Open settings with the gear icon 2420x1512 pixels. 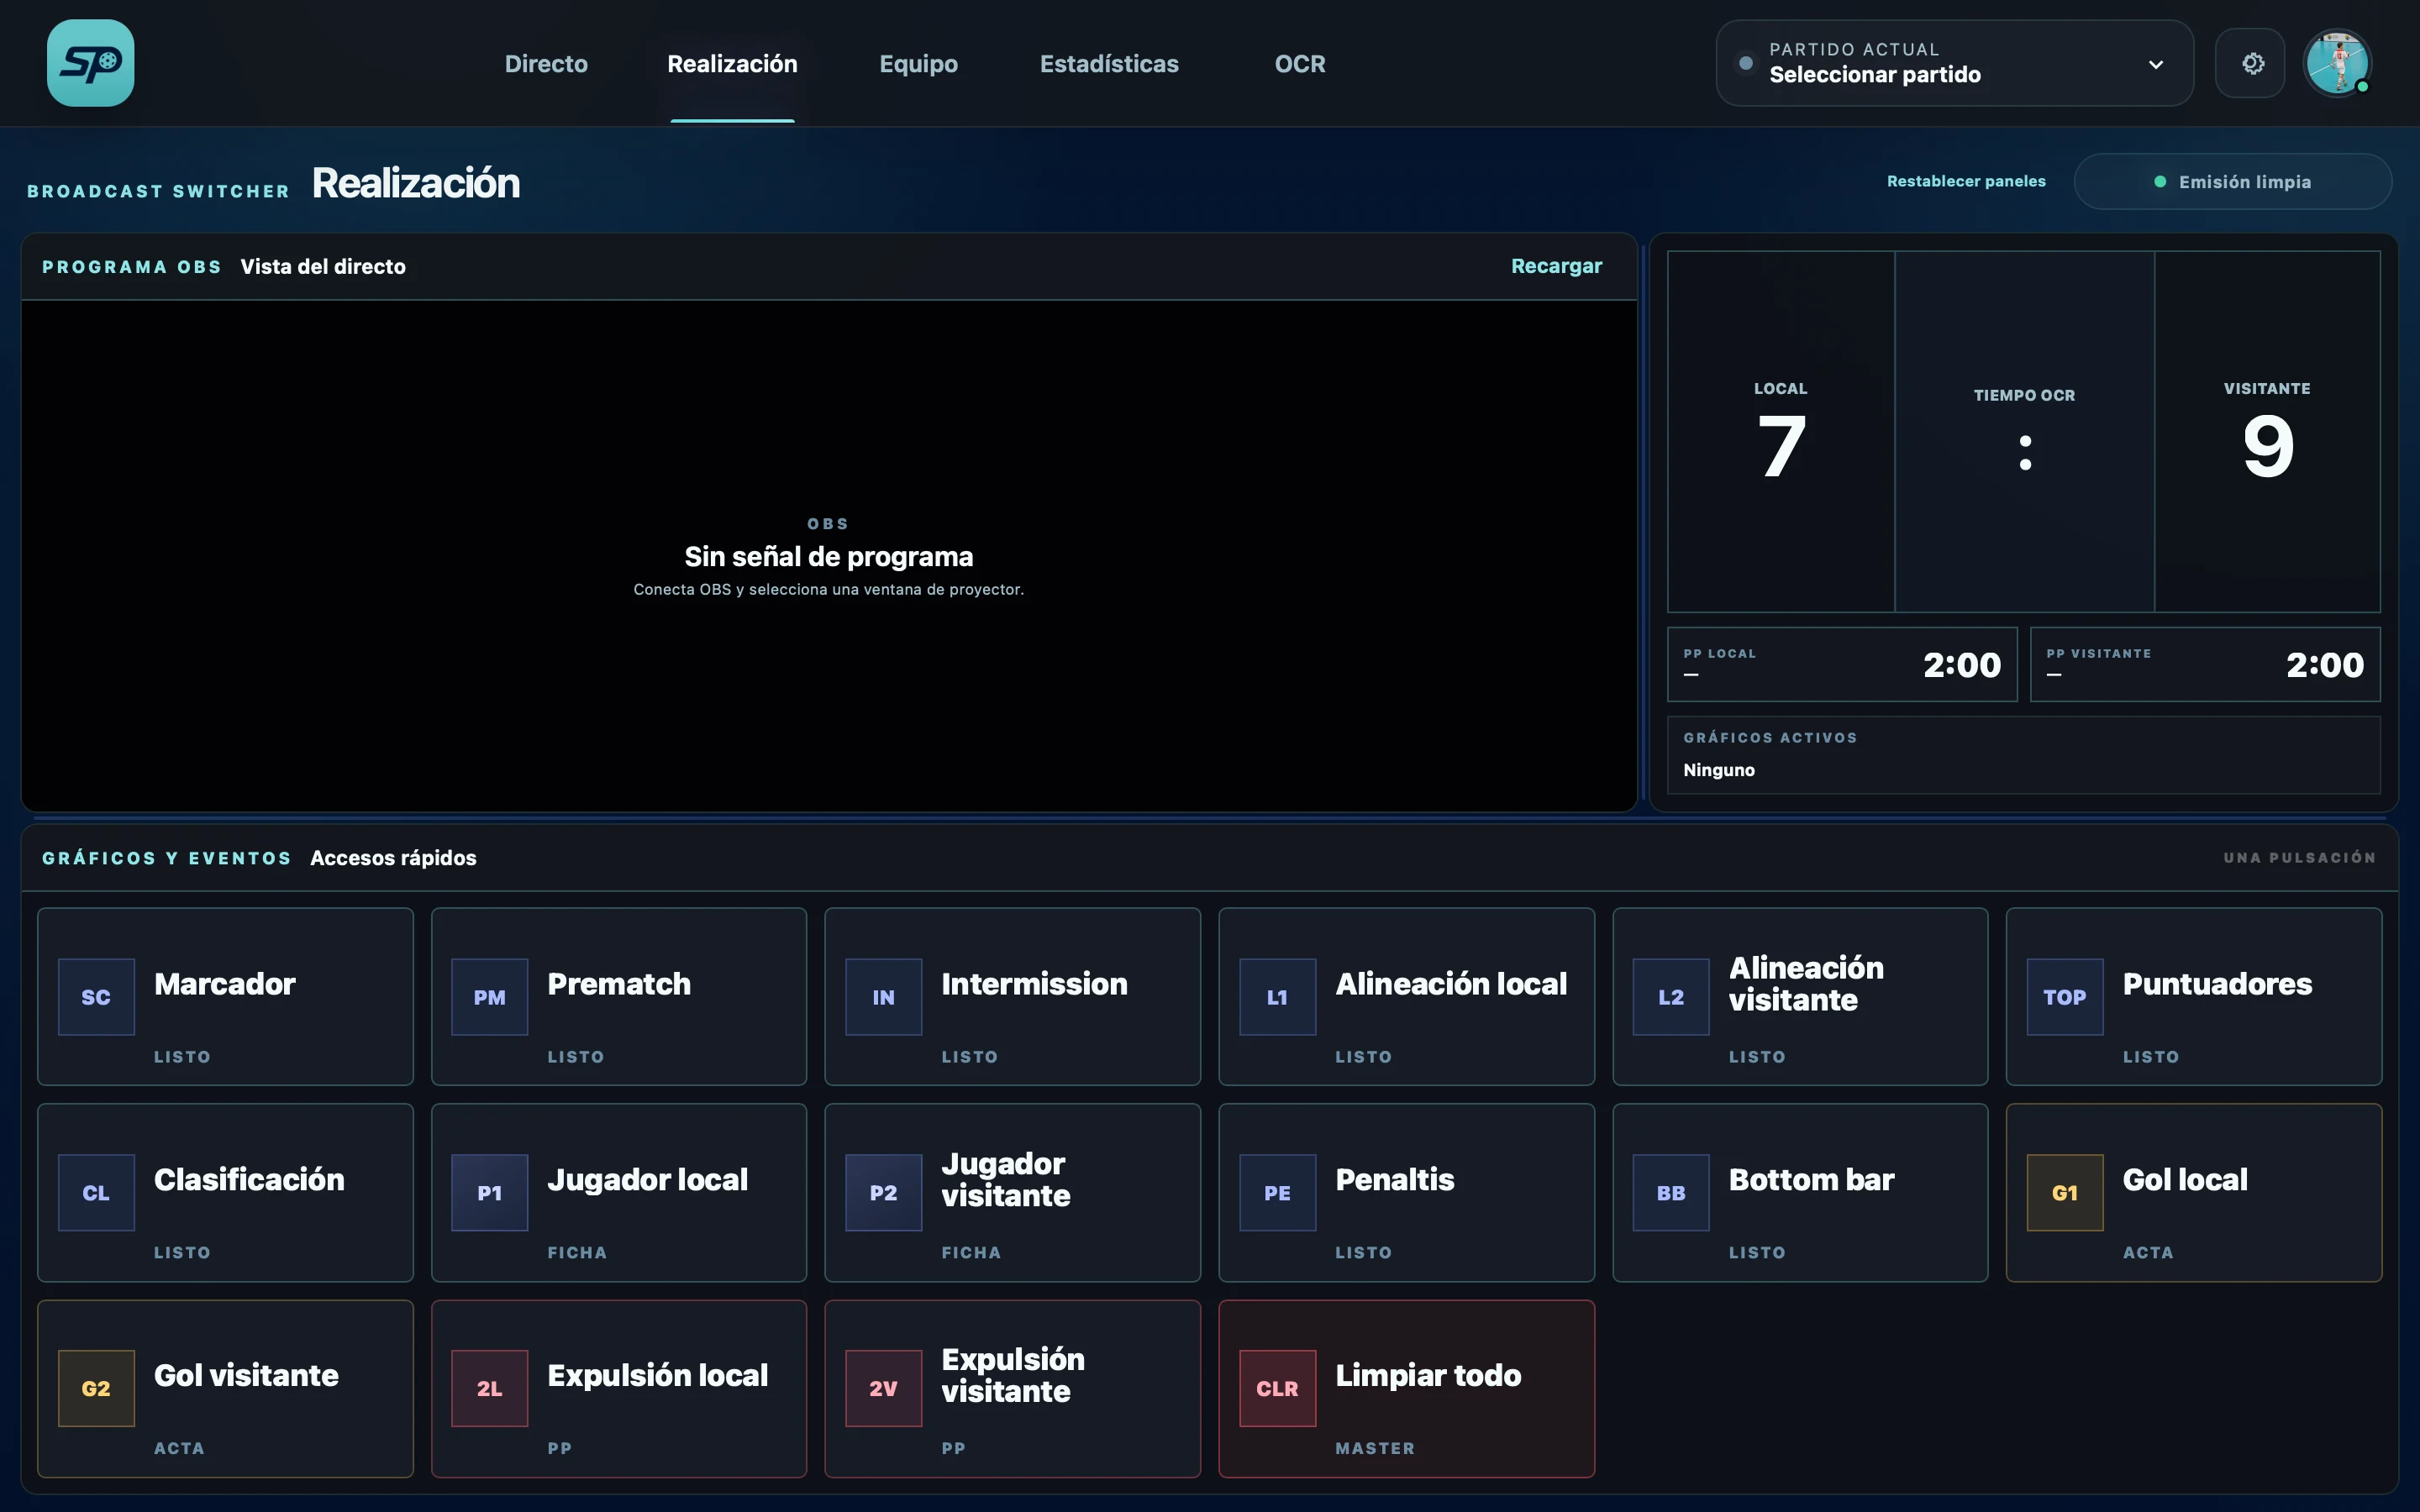tap(2250, 63)
